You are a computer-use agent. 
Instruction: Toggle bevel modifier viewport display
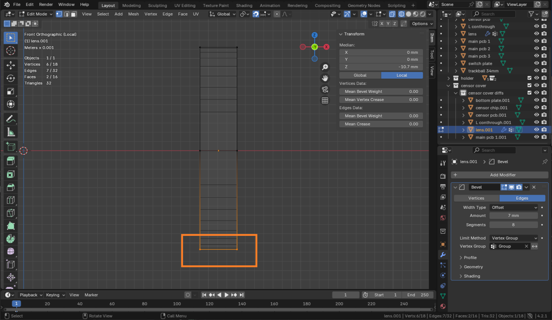[511, 187]
